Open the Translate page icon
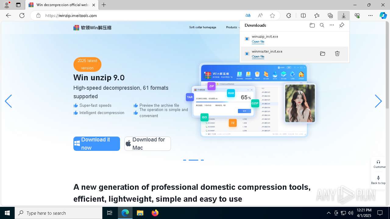The height and width of the screenshot is (219, 390). [x=248, y=16]
